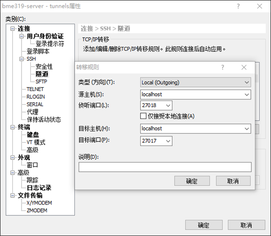The width and height of the screenshot is (271, 236).
Task: Click help icon in properties title bar
Action: pos(238,6)
